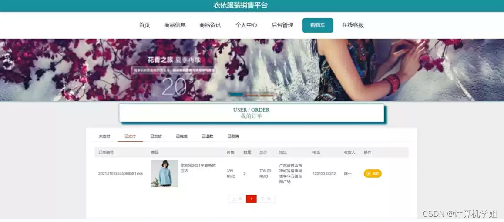This screenshot has height=222, width=504.
Task: Click the refund button's circular icon
Action: point(368,173)
